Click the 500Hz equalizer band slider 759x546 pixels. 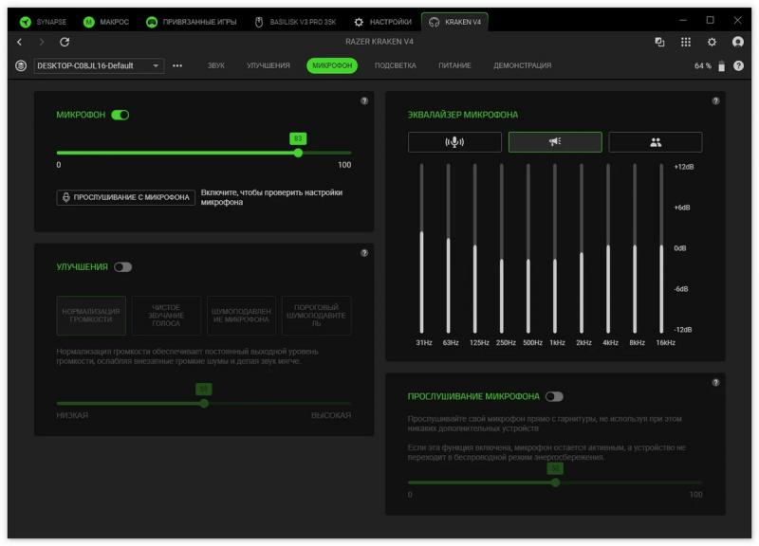pos(528,248)
